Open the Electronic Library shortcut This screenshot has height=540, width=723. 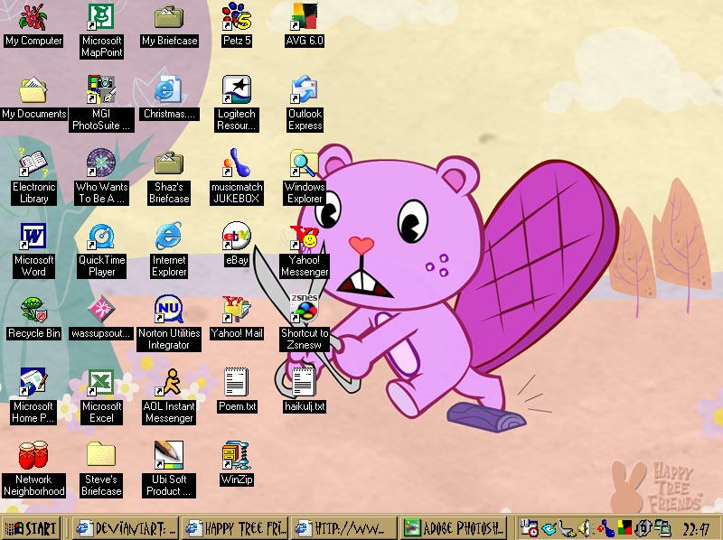click(33, 163)
